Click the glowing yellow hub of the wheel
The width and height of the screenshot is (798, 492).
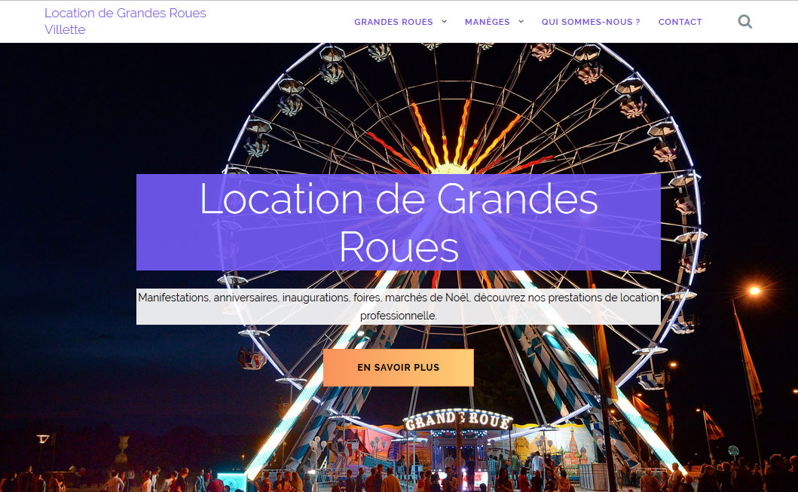(451, 169)
